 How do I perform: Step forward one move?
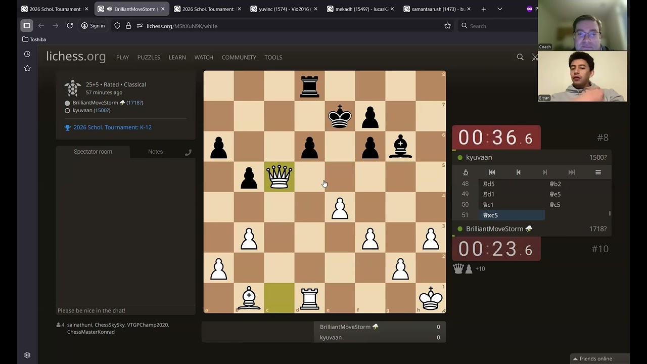[545, 172]
